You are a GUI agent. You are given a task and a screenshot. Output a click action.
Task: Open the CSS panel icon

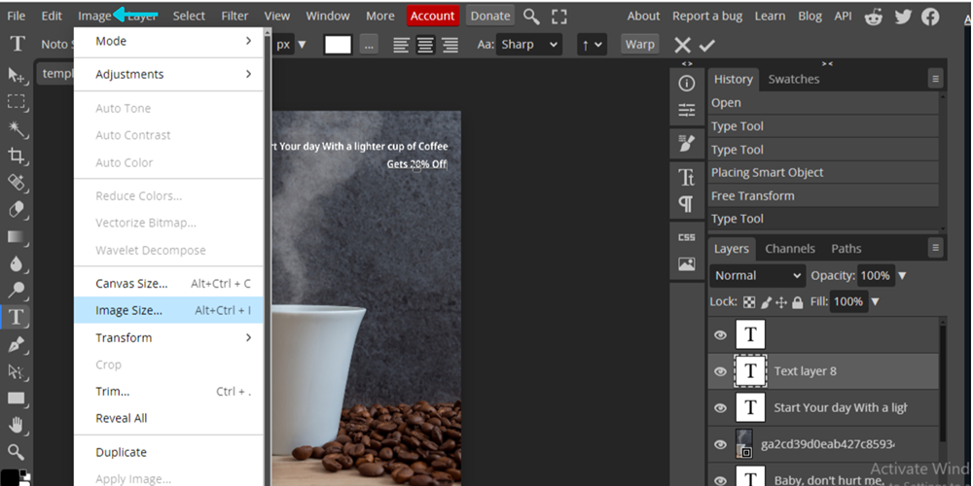(686, 237)
